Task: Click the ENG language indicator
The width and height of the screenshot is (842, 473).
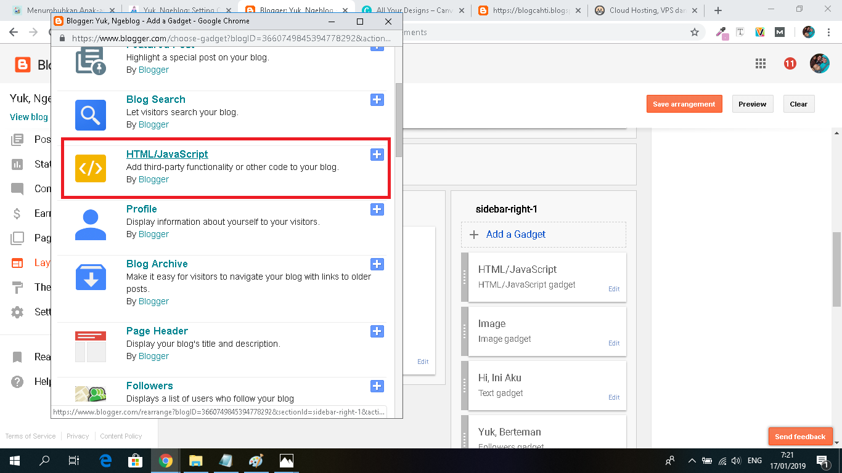Action: point(754,460)
